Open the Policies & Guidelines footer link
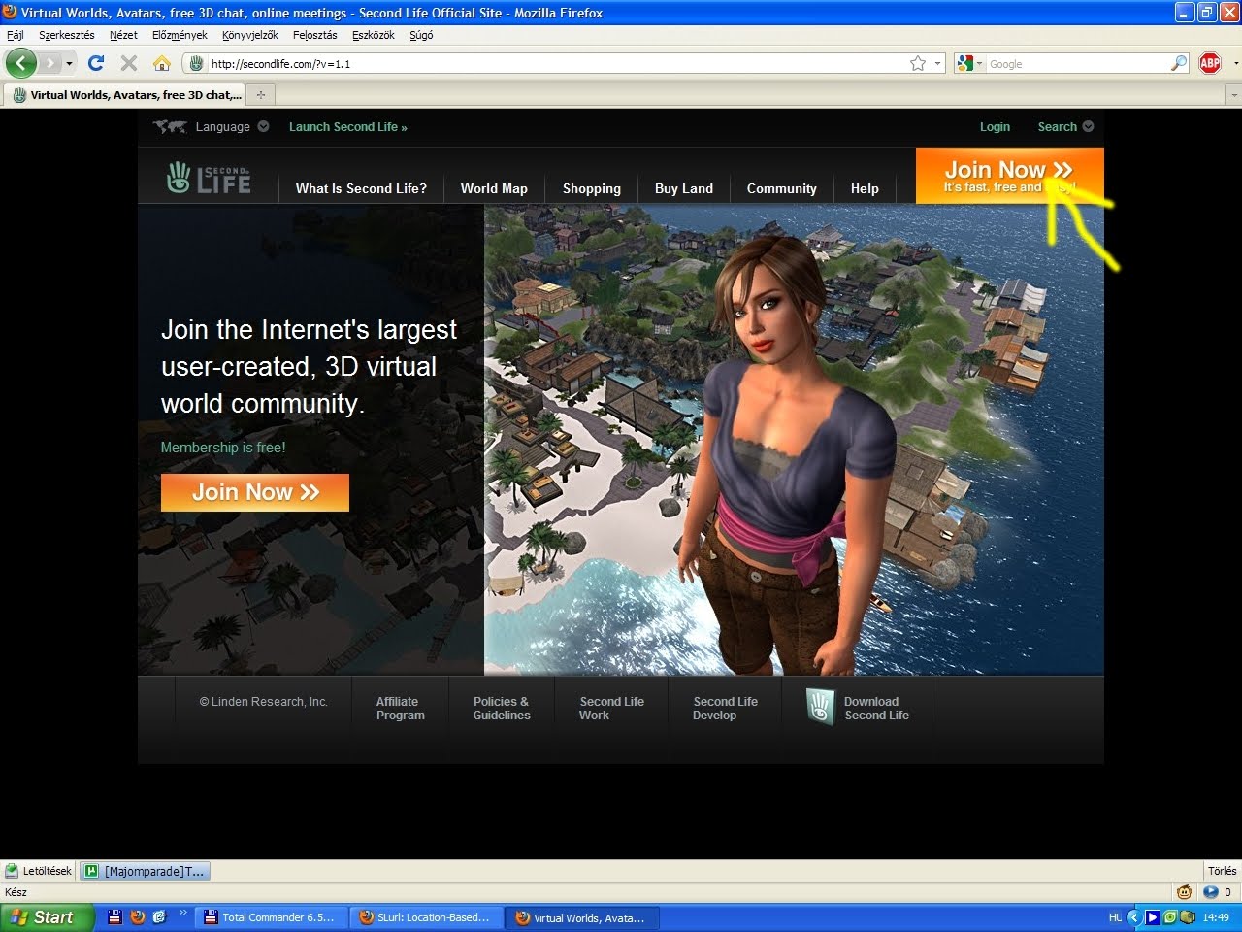 point(502,709)
